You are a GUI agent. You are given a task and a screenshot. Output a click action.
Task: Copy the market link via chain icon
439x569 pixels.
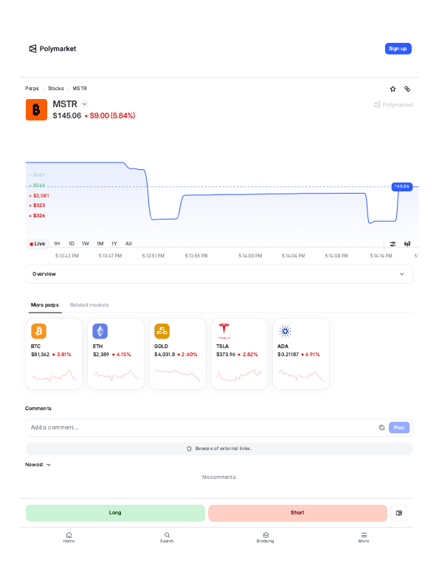(407, 89)
